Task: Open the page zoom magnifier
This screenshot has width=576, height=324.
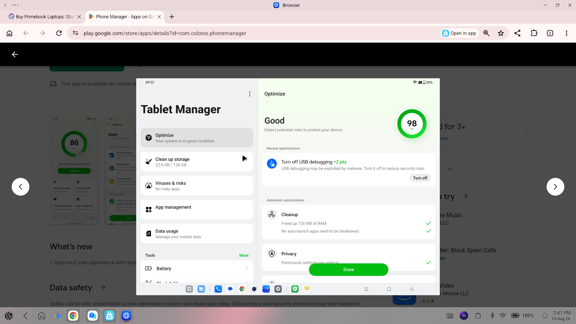Action: click(486, 33)
